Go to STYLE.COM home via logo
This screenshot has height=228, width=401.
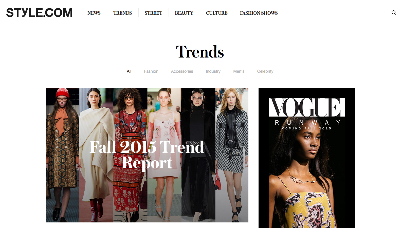tap(39, 13)
